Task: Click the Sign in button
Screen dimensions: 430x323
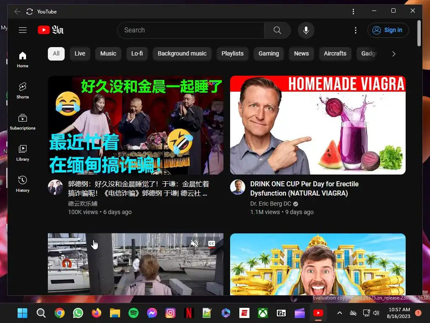Action: tap(388, 30)
